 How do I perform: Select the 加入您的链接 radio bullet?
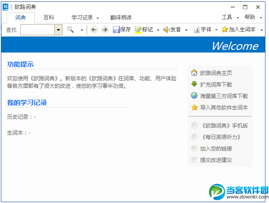point(194,148)
